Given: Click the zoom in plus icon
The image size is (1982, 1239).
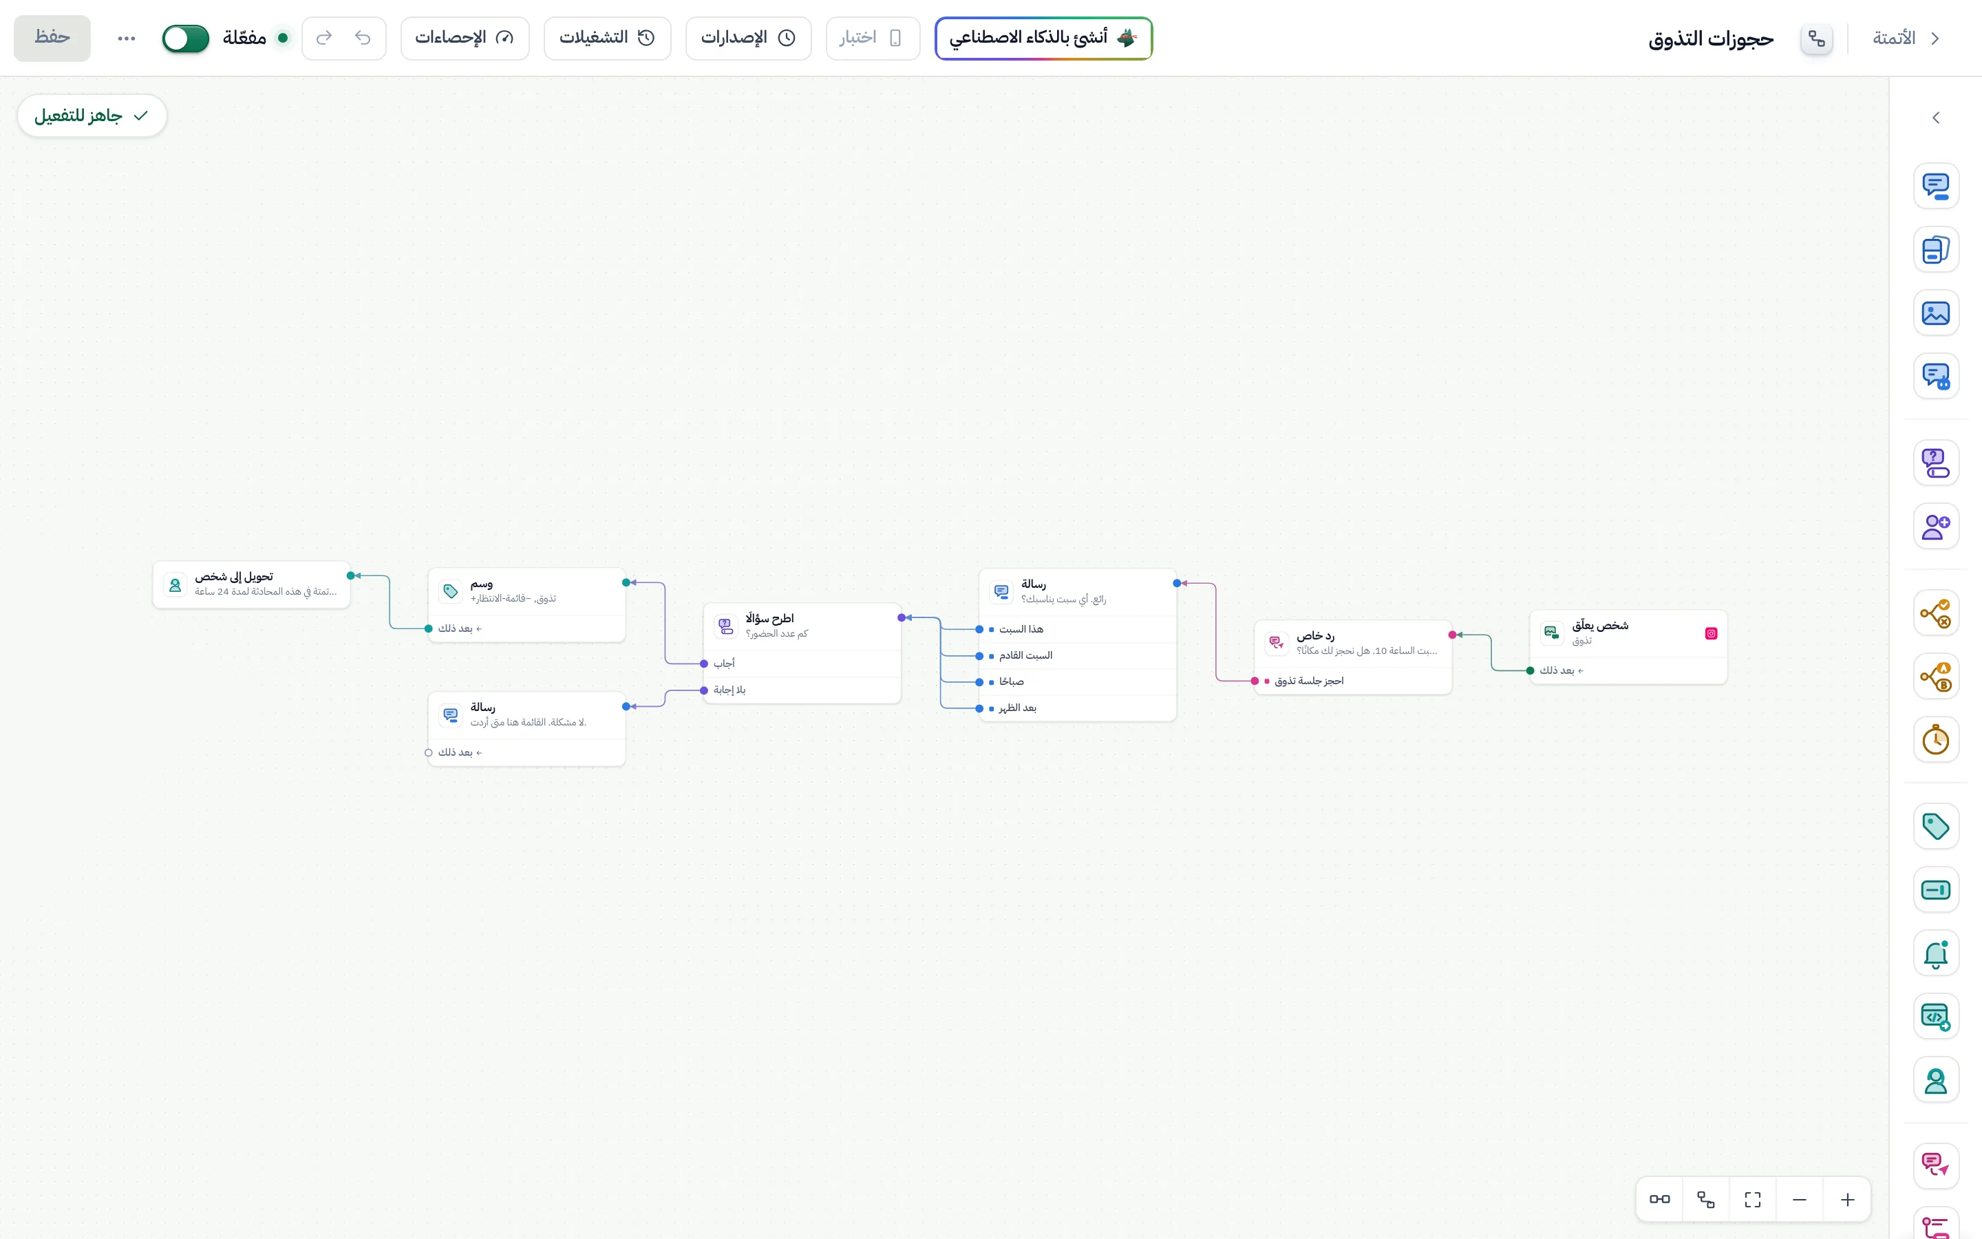Looking at the screenshot, I should point(1848,1200).
